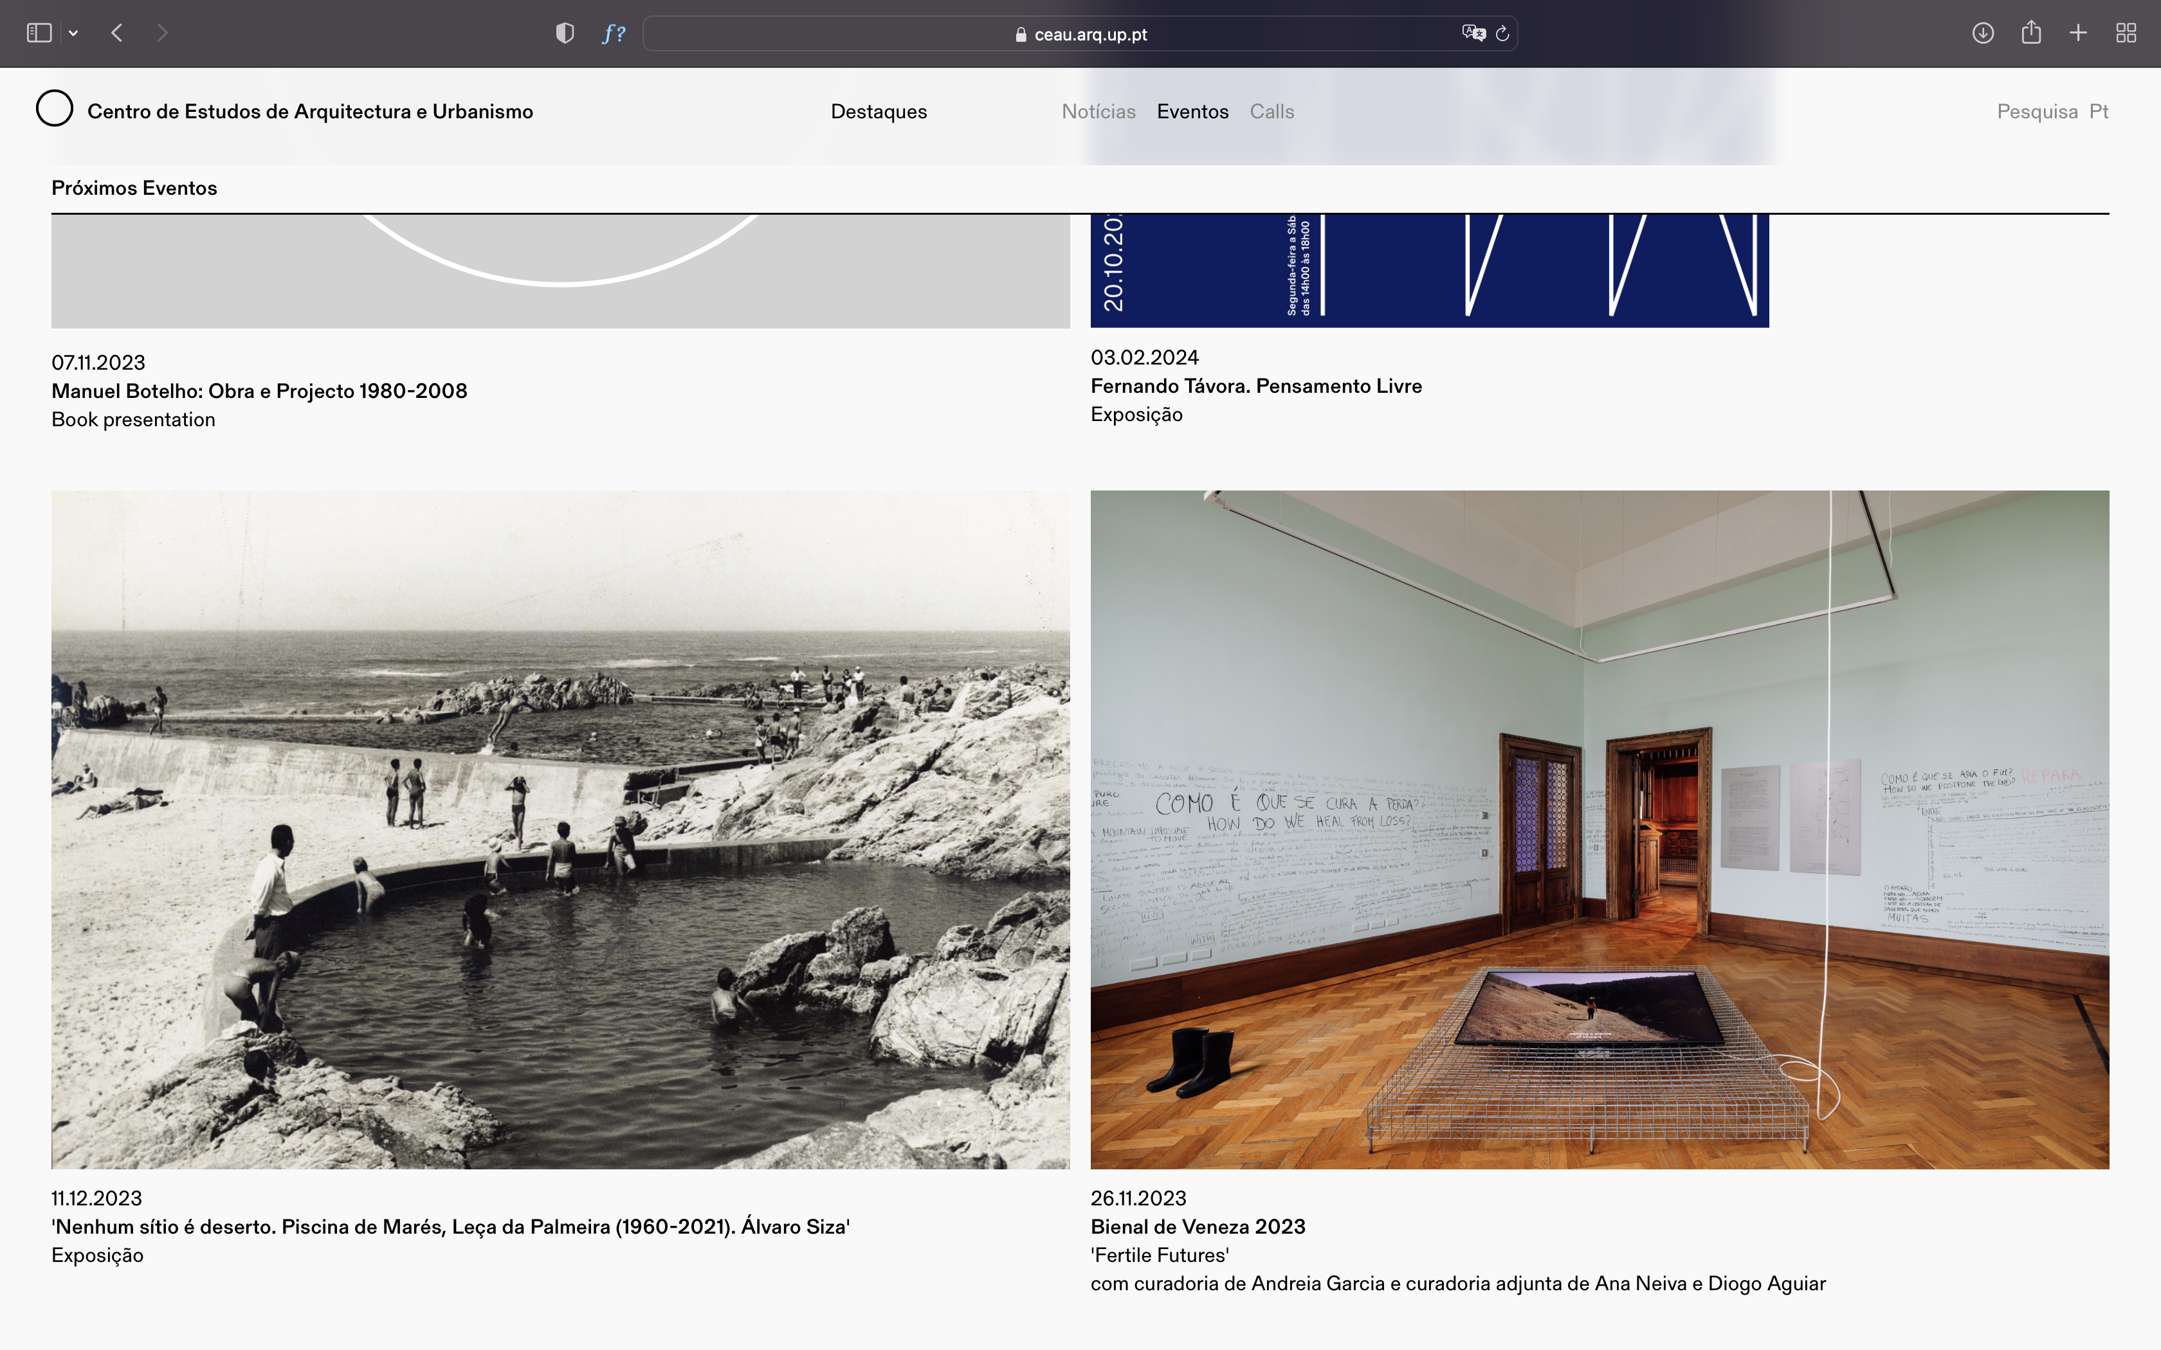2161x1350 pixels.
Task: Switch to the Notícias section
Action: pos(1099,112)
